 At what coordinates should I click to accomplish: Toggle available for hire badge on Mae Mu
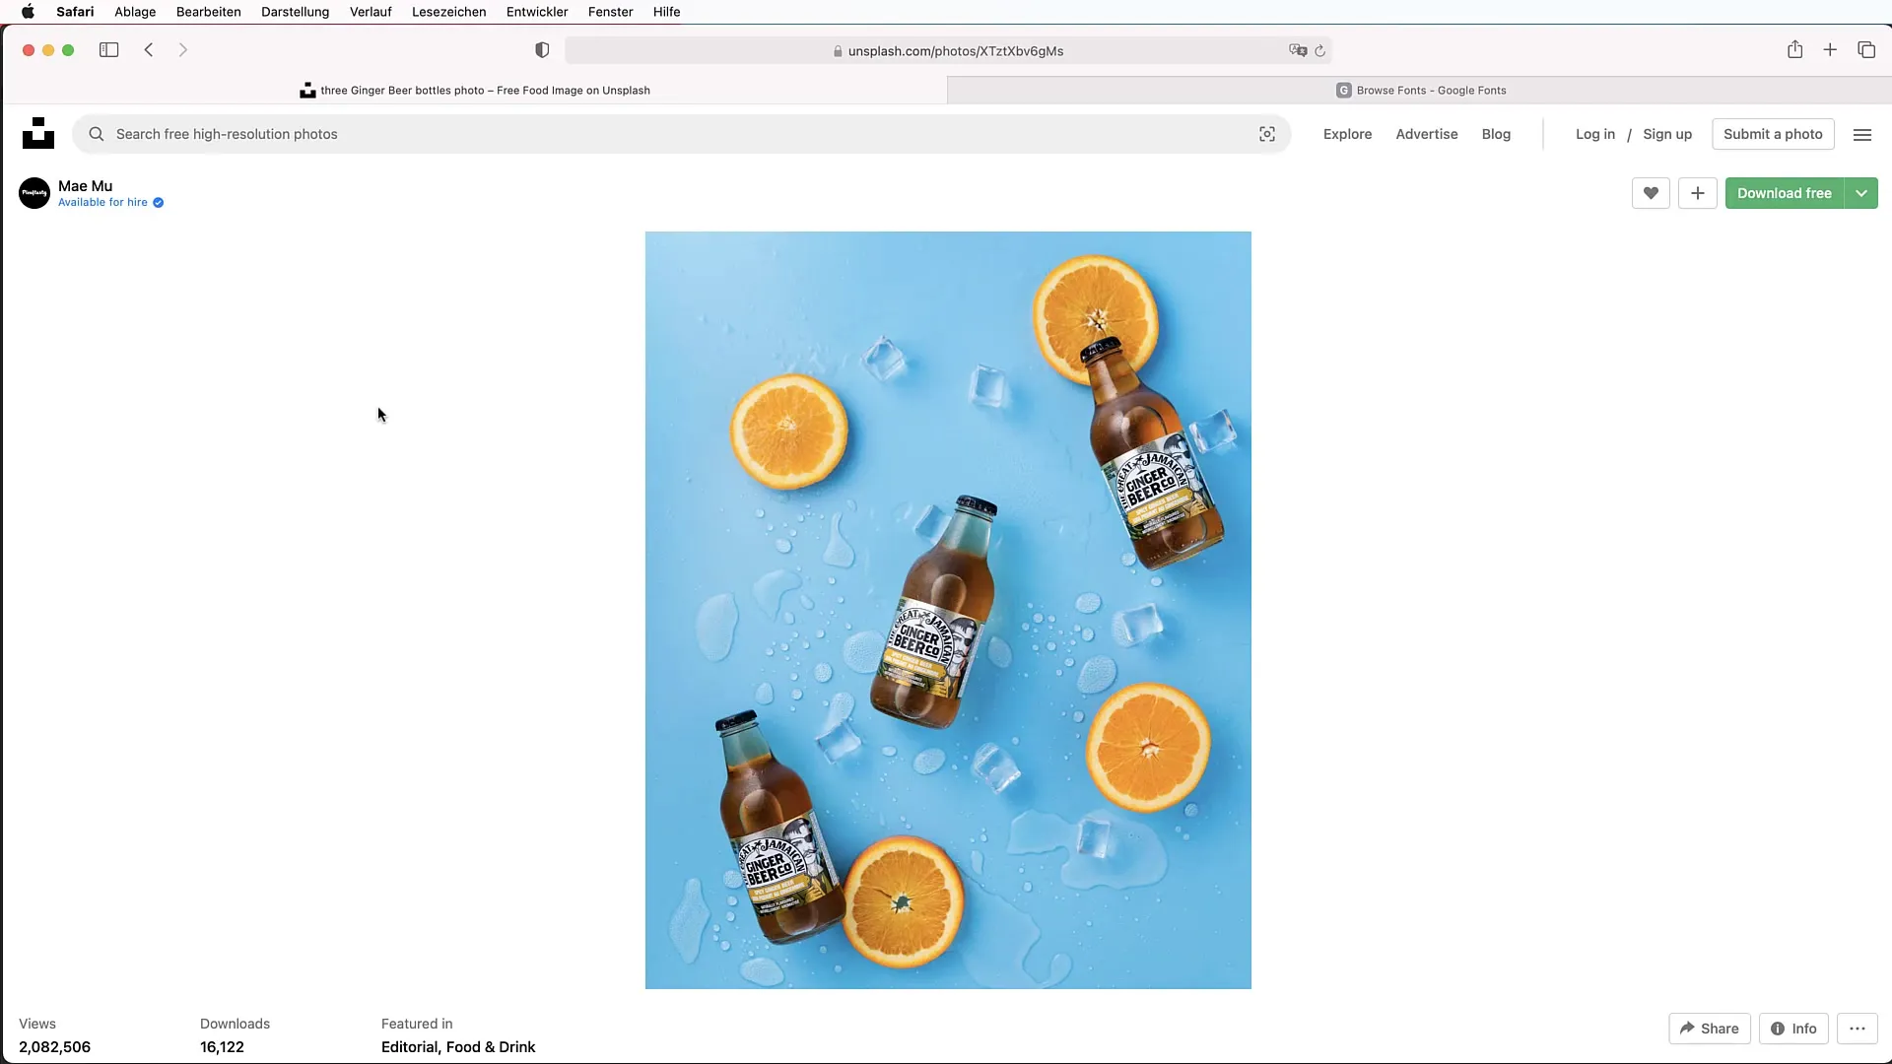(158, 203)
